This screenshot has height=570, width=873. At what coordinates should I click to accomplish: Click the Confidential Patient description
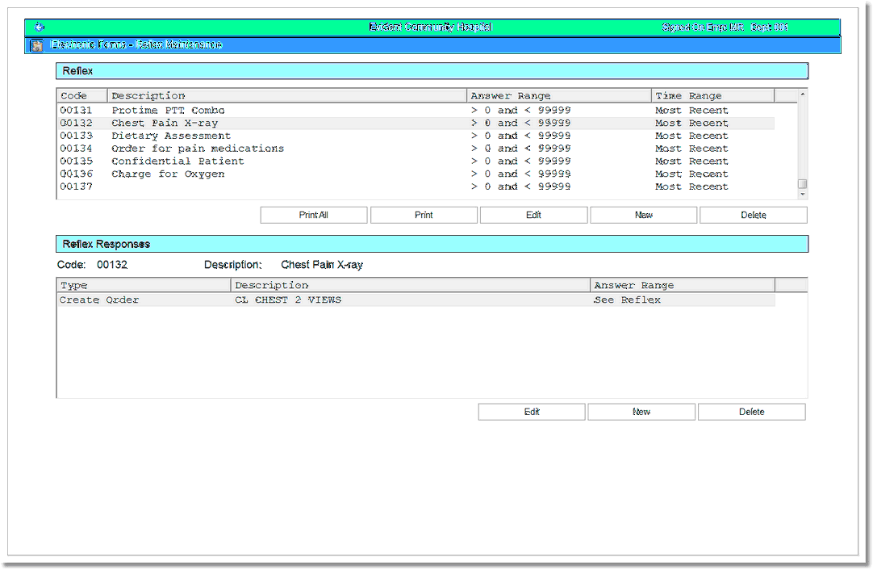178,161
